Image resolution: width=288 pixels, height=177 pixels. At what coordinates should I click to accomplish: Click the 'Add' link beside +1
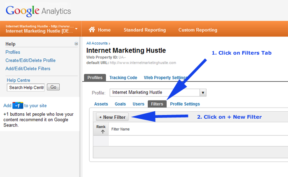coord(7,106)
